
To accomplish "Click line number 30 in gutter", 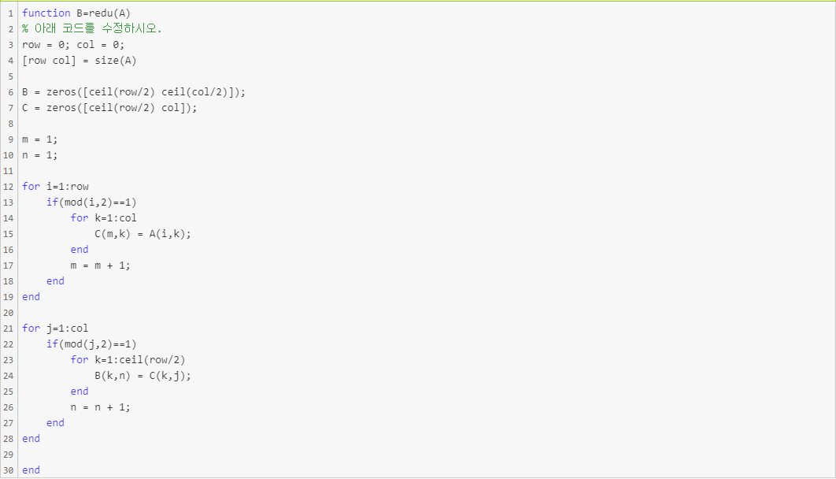I will click(9, 470).
